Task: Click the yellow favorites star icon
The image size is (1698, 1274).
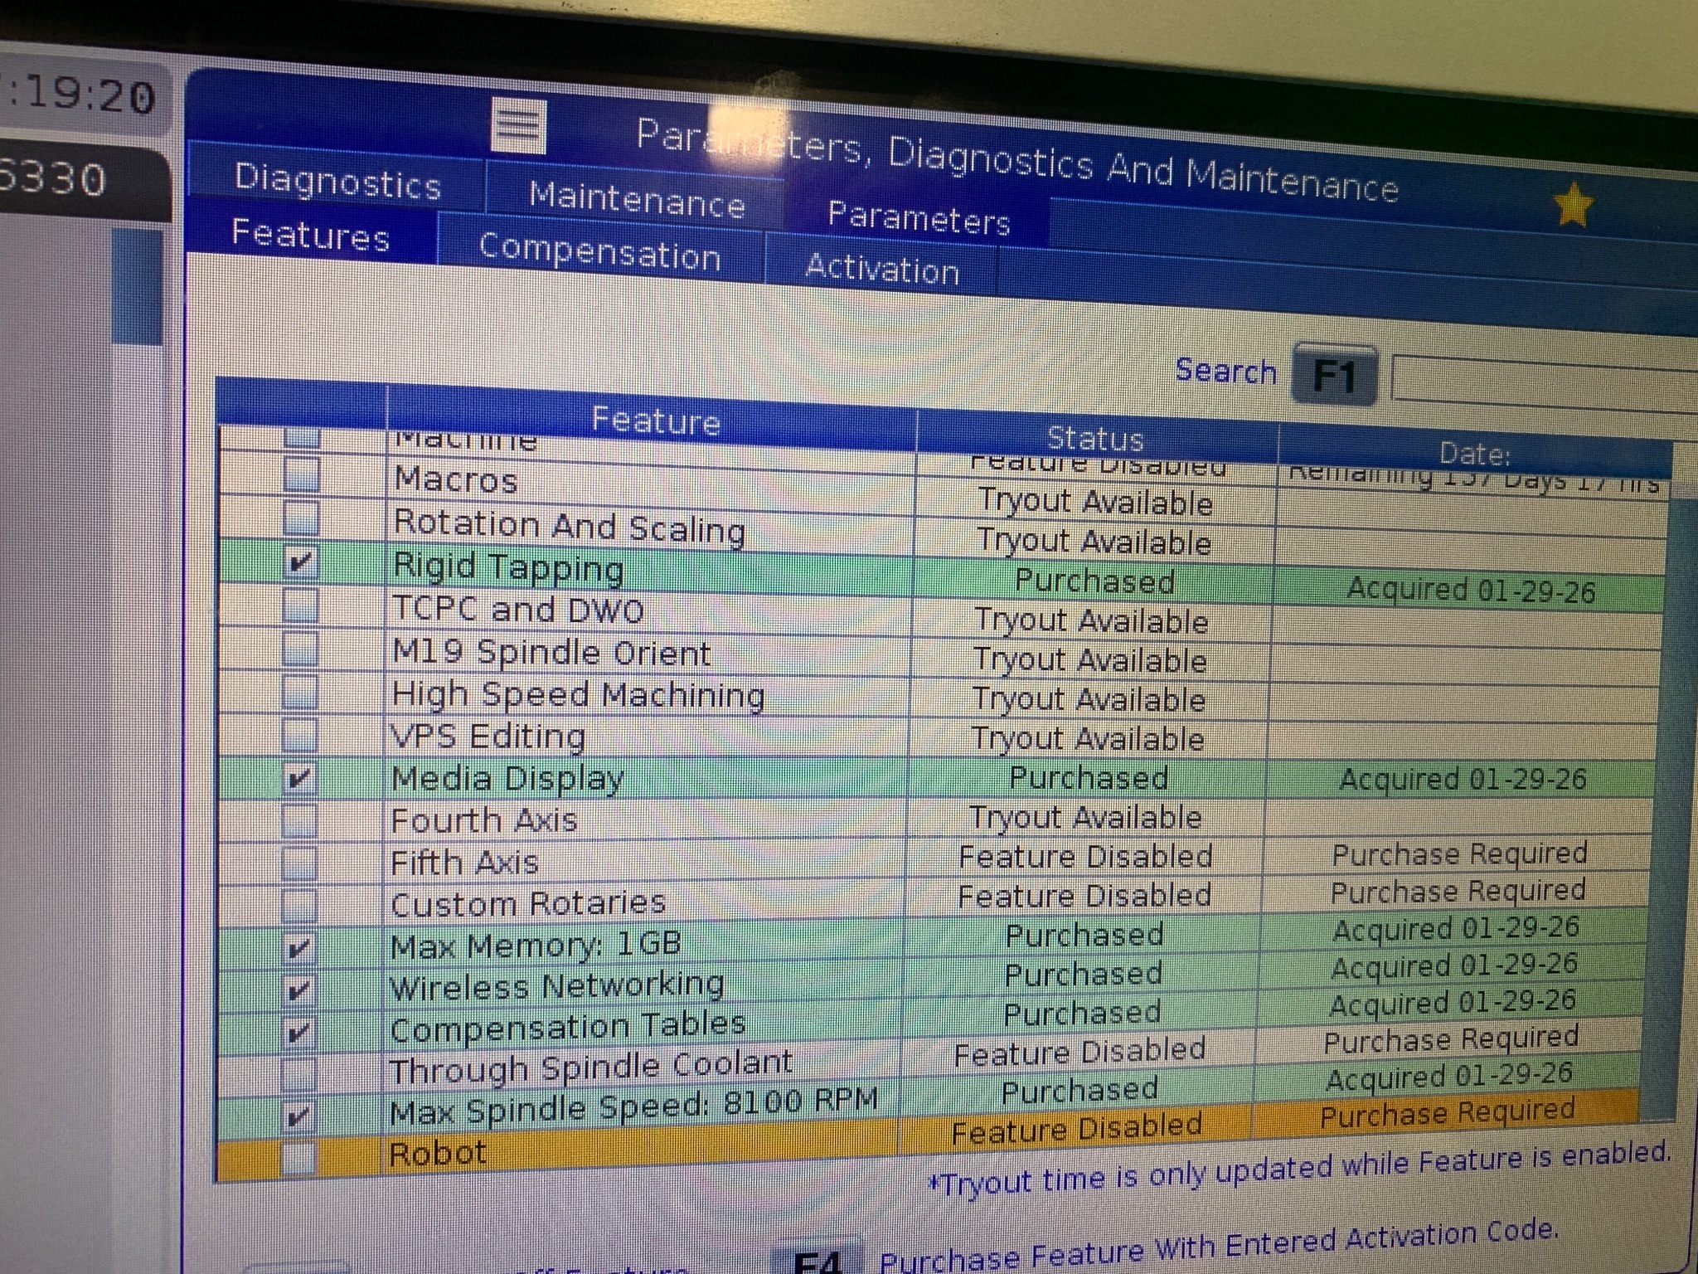Action: pyautogui.click(x=1573, y=205)
